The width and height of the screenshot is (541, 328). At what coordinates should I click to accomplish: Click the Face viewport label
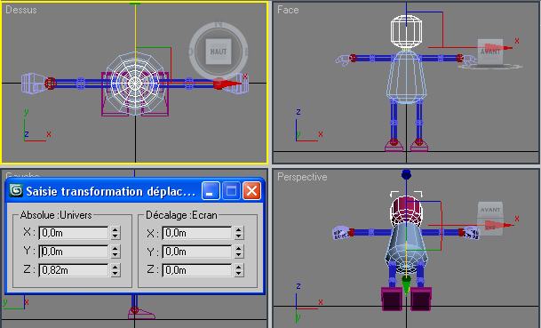coord(288,10)
